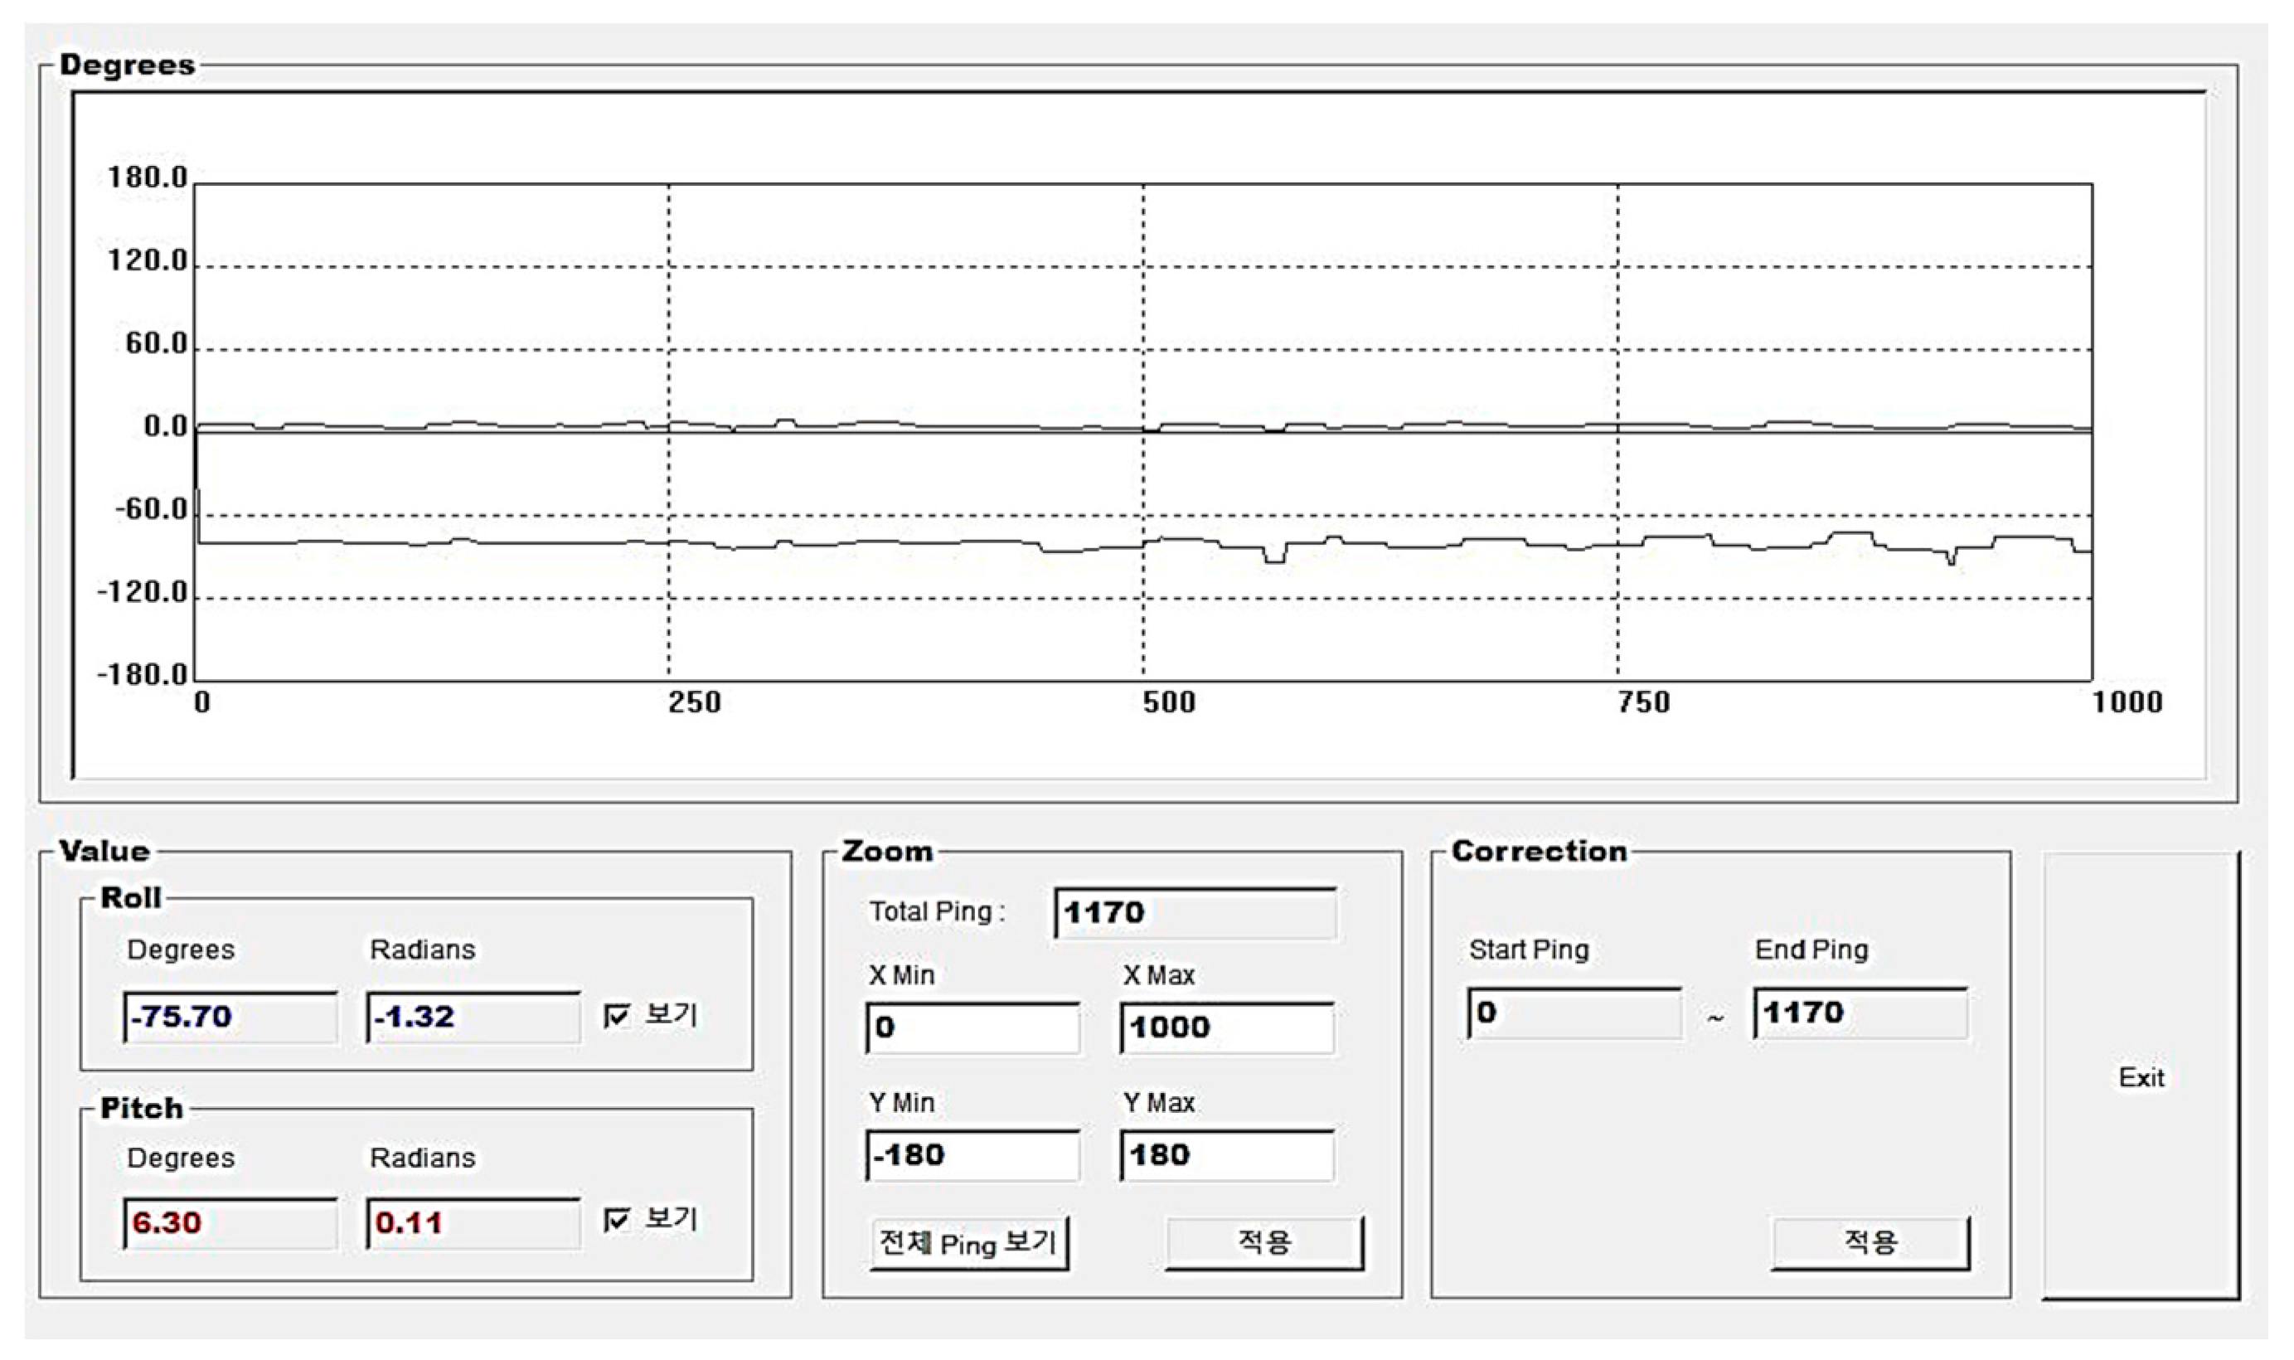This screenshot has height=1360, width=2294.
Task: Click the Roll Radians value field
Action: coord(473,1018)
